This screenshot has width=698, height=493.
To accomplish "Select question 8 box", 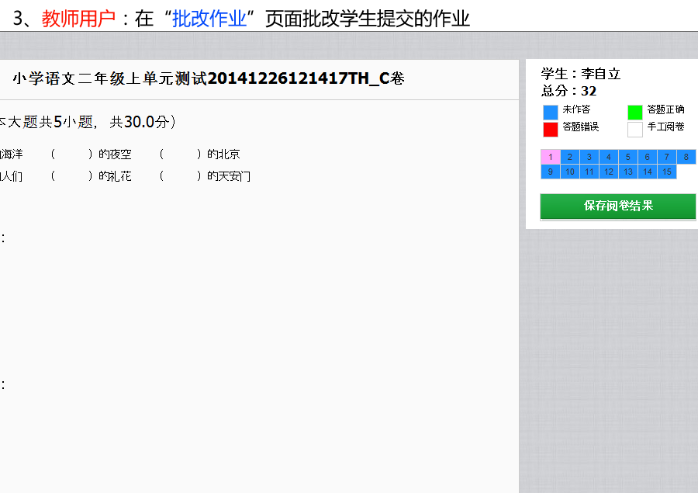I will pos(686,157).
